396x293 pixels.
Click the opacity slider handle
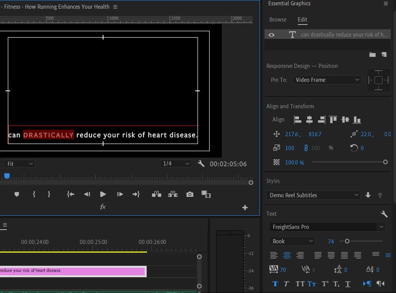point(385,162)
